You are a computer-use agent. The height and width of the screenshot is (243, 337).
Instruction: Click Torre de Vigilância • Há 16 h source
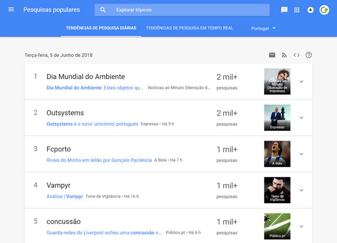(112, 196)
